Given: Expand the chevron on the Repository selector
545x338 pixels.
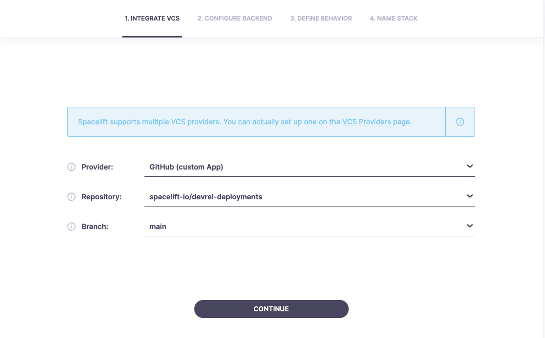Looking at the screenshot, I should pyautogui.click(x=469, y=196).
